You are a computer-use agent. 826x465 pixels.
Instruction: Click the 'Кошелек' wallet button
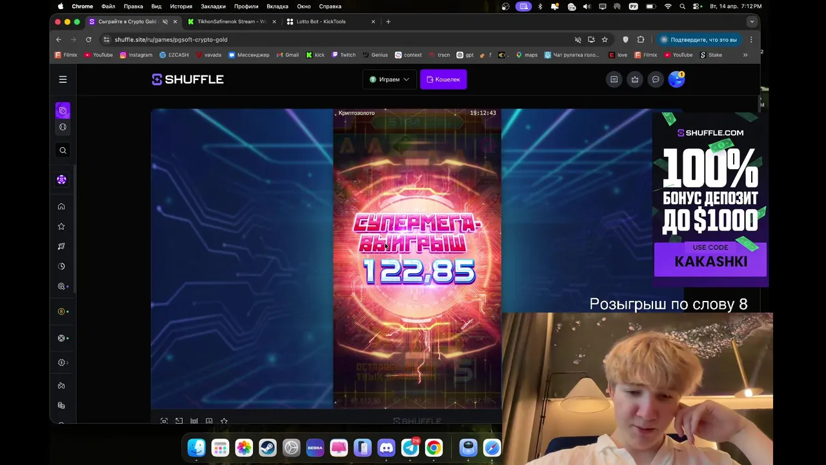point(443,79)
